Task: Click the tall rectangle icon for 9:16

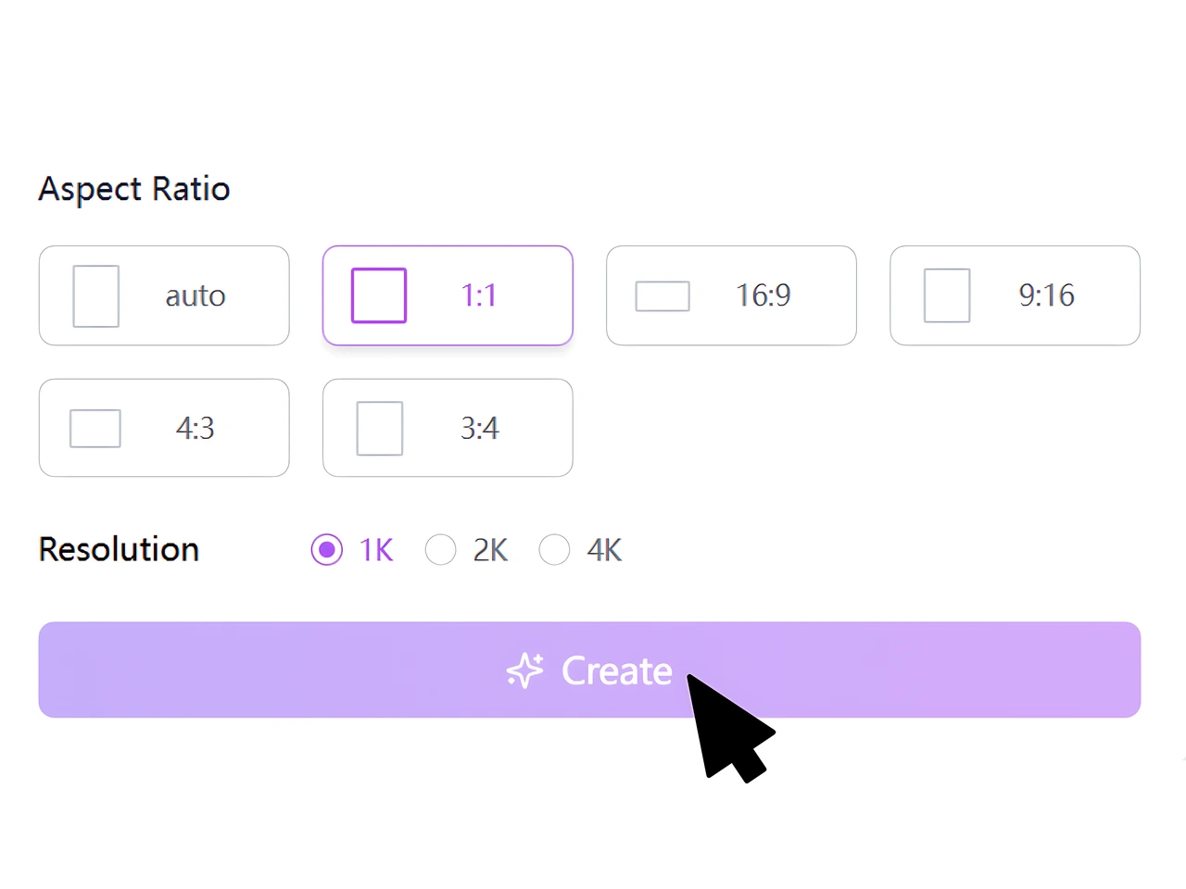Action: 947,295
